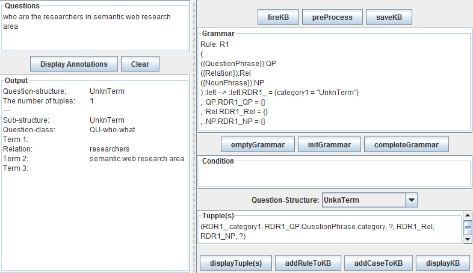Click the 'Question-class:' label in Output

pyautogui.click(x=29, y=130)
